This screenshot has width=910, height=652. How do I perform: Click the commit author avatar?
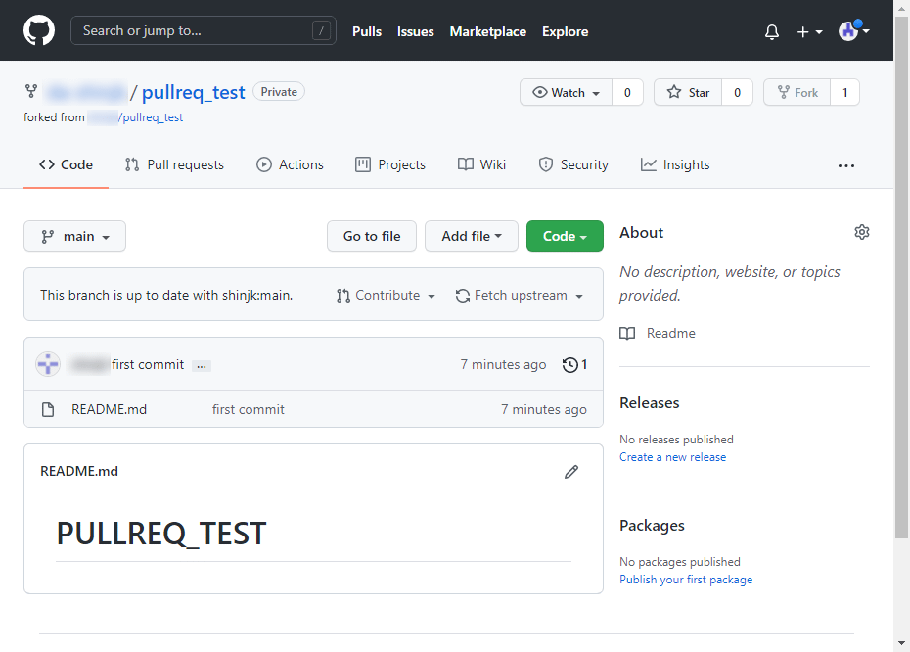click(49, 364)
